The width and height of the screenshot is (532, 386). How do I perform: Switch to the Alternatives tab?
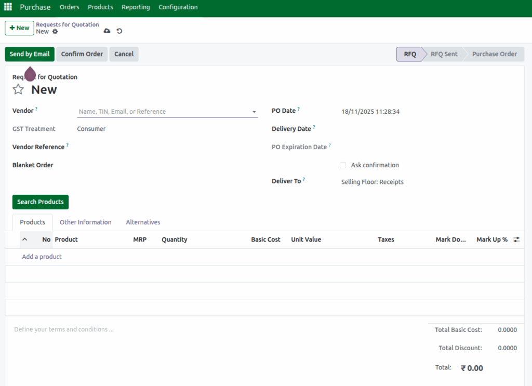[143, 222]
